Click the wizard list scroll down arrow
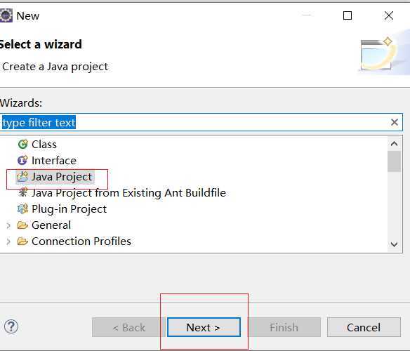Screen dimensions: 410x351 point(394,244)
